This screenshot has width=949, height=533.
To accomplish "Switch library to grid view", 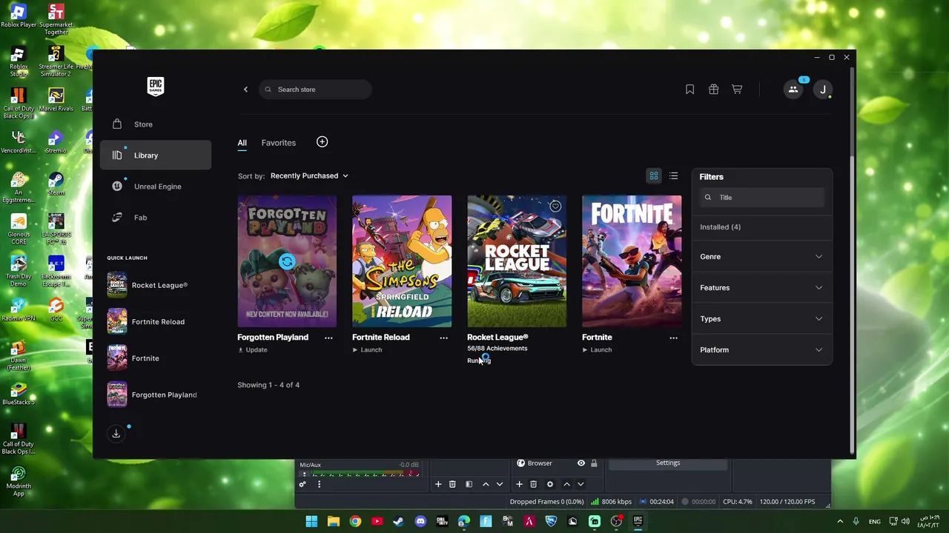I will (x=654, y=176).
